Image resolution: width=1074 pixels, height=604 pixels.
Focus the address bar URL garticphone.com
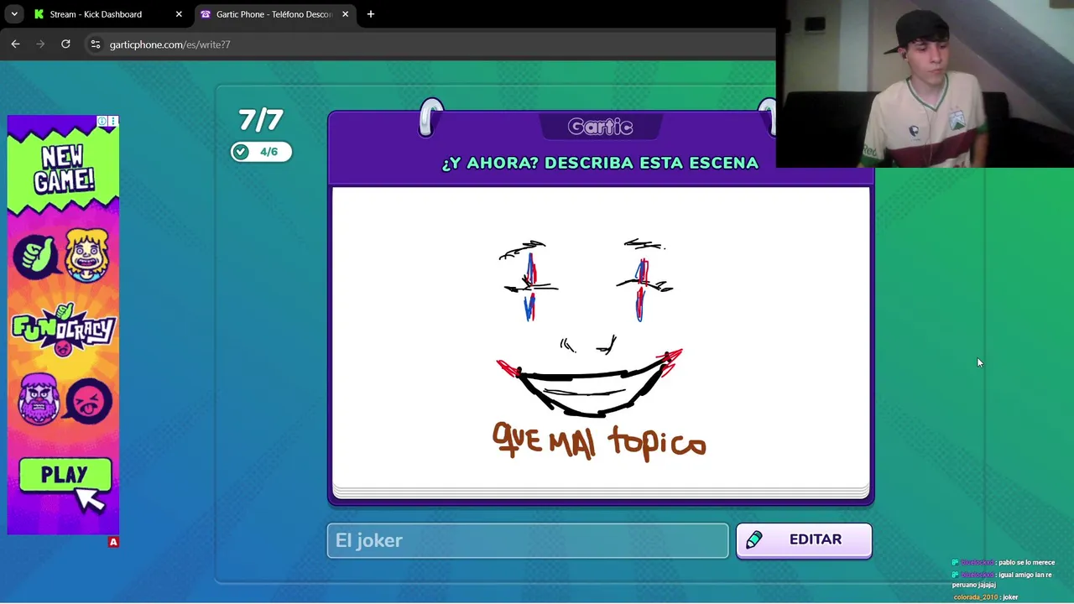click(169, 44)
